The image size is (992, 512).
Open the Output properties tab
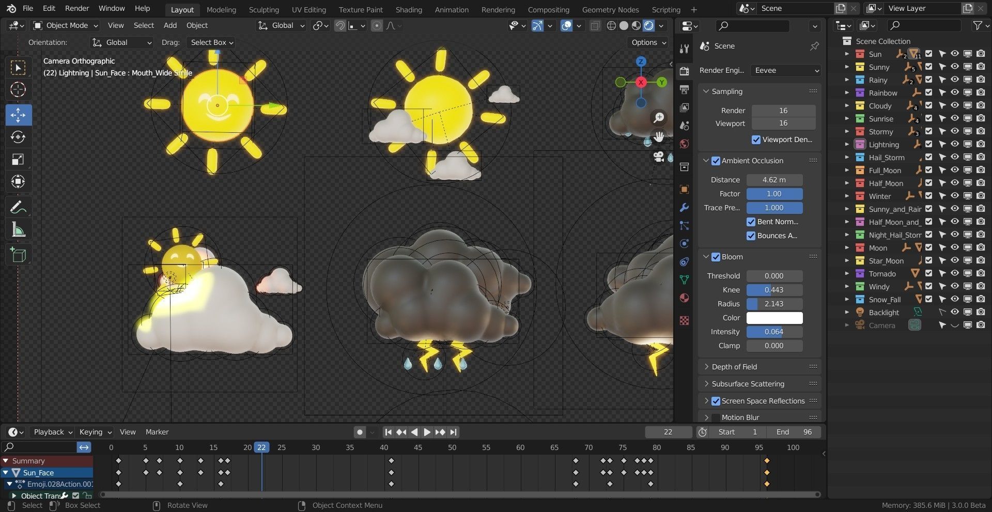[685, 89]
